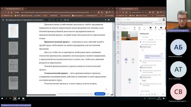The width and height of the screenshot is (191, 107).
Task: Open a new tab in the PDF browser window
Action: point(26,9)
